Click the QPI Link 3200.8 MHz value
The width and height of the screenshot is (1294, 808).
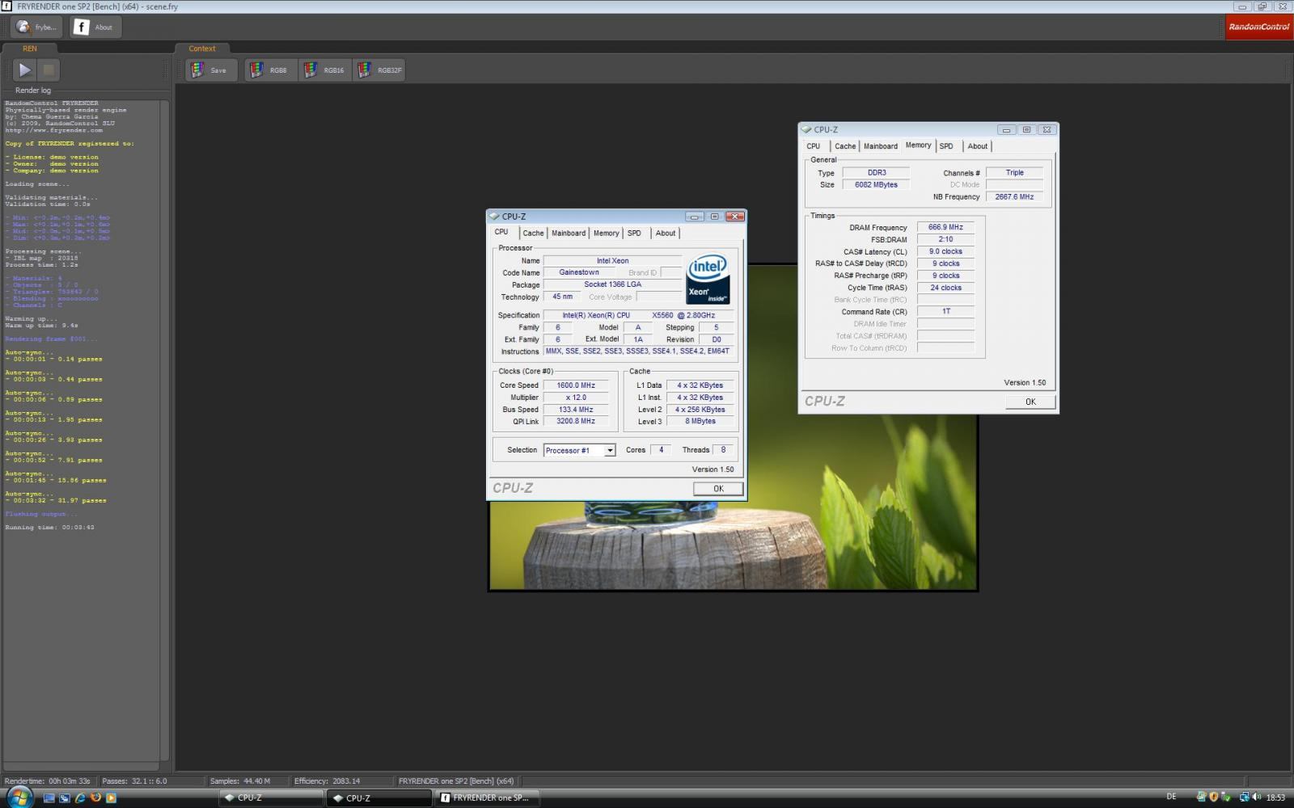tap(576, 421)
